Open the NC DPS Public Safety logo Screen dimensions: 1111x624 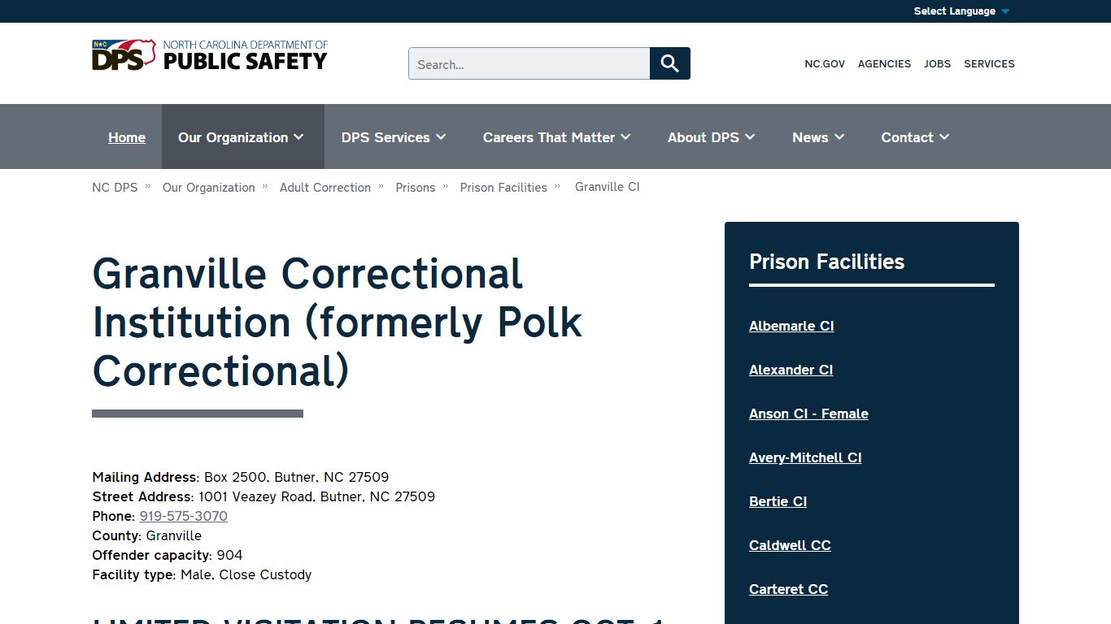(210, 55)
